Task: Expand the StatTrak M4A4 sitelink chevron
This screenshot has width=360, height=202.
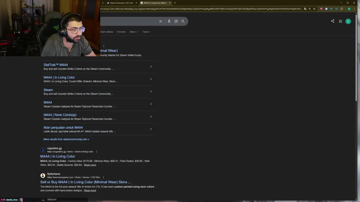Action: tap(151, 66)
